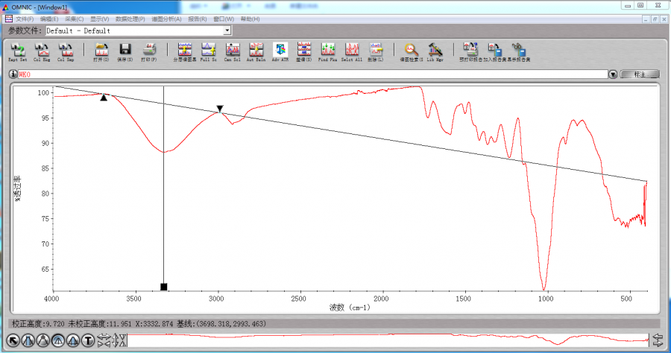Click the square peak height marker handle

[164, 287]
